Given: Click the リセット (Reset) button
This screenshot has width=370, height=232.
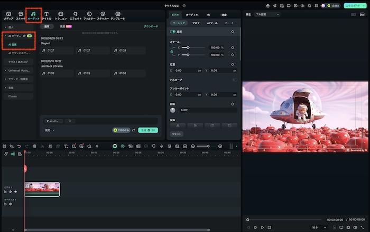Looking at the screenshot, I should point(177,134).
